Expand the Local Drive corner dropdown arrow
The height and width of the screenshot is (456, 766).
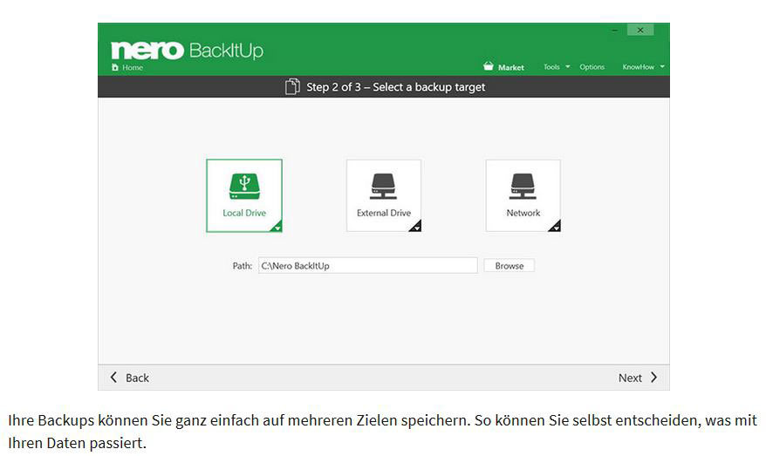(x=277, y=227)
